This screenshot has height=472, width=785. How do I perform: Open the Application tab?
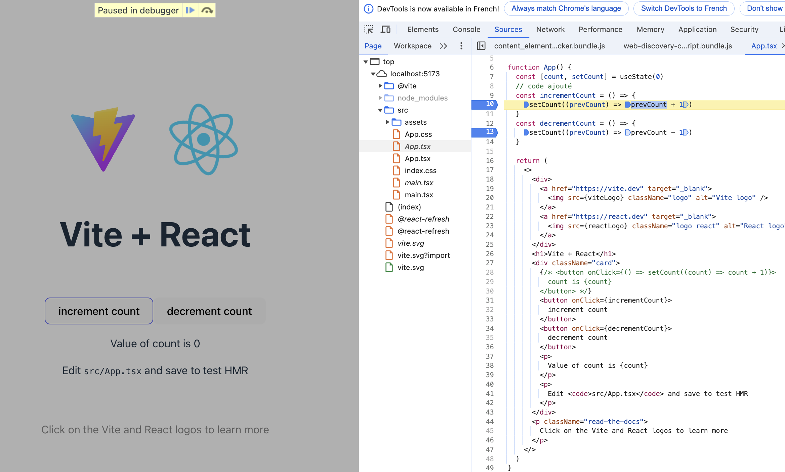click(697, 30)
